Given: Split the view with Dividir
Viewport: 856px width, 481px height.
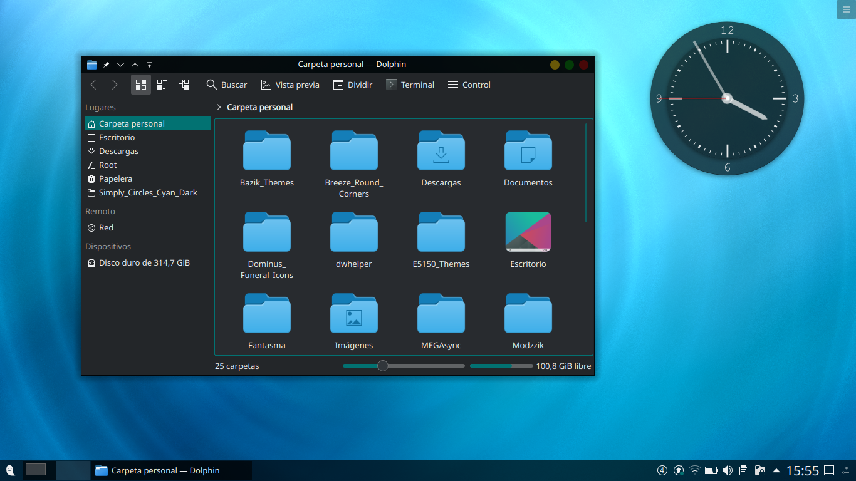Looking at the screenshot, I should pyautogui.click(x=353, y=85).
